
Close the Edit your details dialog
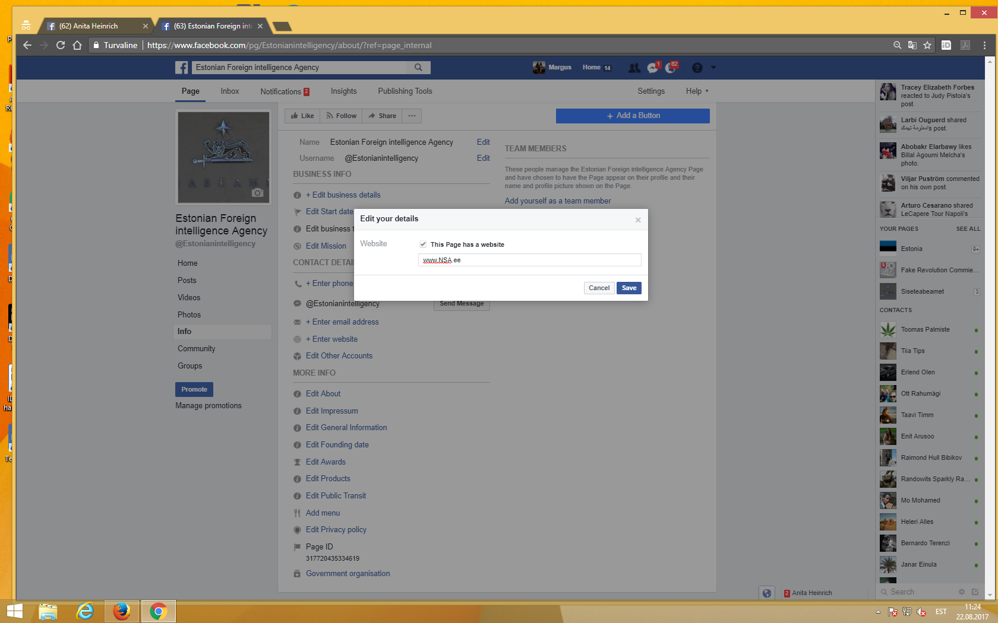638,220
